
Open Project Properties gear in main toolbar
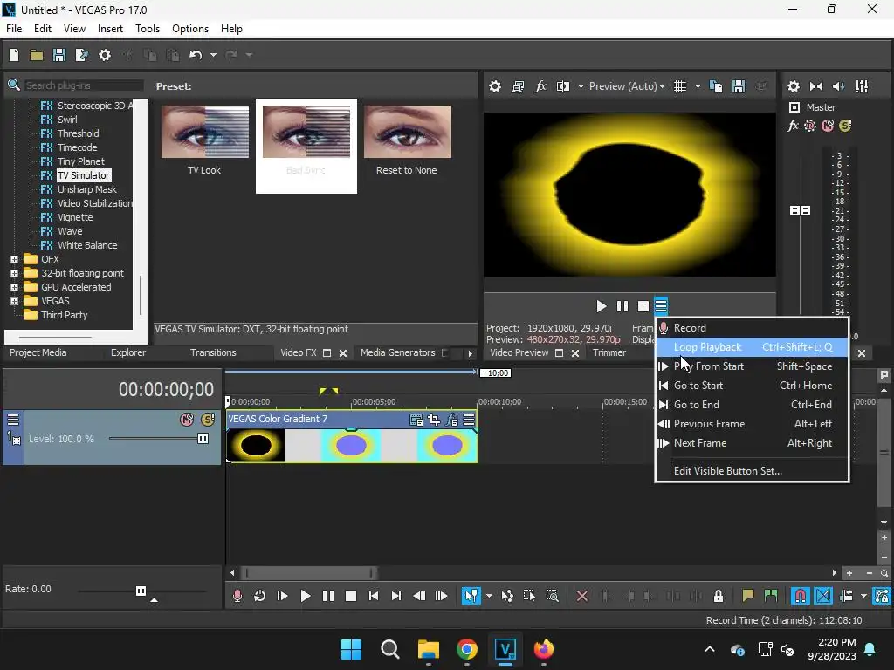105,55
